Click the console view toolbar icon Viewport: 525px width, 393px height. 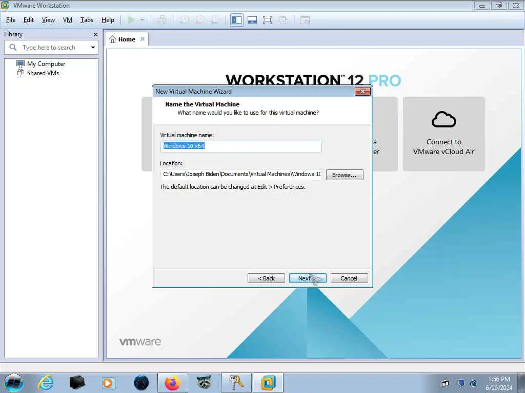pyautogui.click(x=305, y=20)
